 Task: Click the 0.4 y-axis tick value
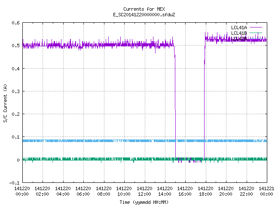[15, 69]
